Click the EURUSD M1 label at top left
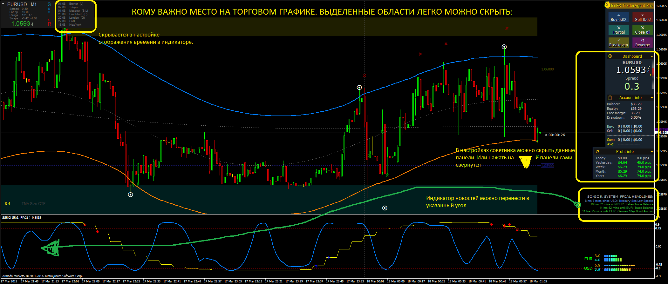This screenshot has width=668, height=284. 22,4
